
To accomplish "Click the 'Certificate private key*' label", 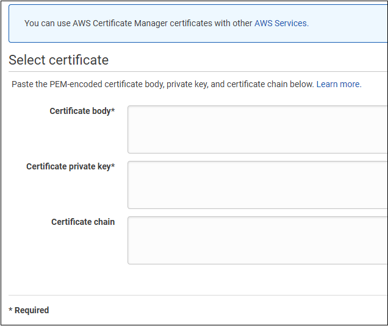I will pos(71,166).
